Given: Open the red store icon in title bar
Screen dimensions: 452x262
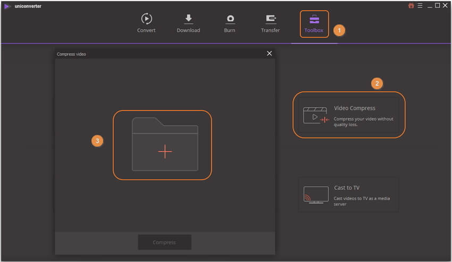Looking at the screenshot, I should coord(411,5).
